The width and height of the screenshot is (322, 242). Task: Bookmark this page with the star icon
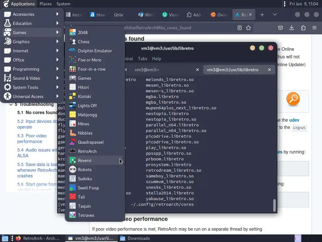coord(248,28)
